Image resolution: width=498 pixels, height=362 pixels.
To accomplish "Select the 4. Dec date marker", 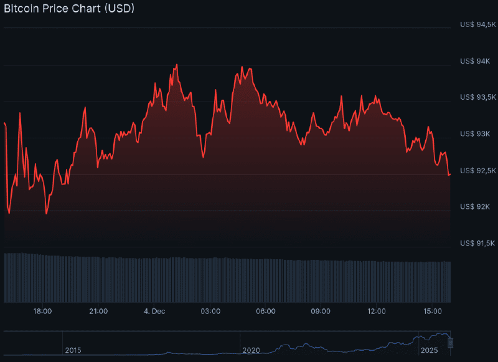I will [x=154, y=310].
